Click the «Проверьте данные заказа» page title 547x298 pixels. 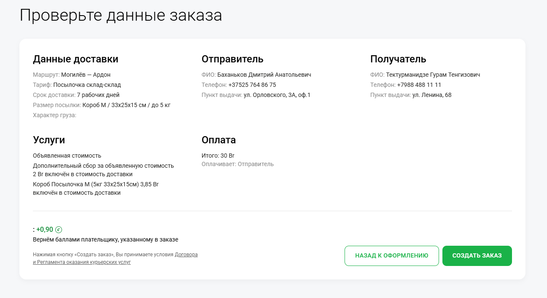121,16
